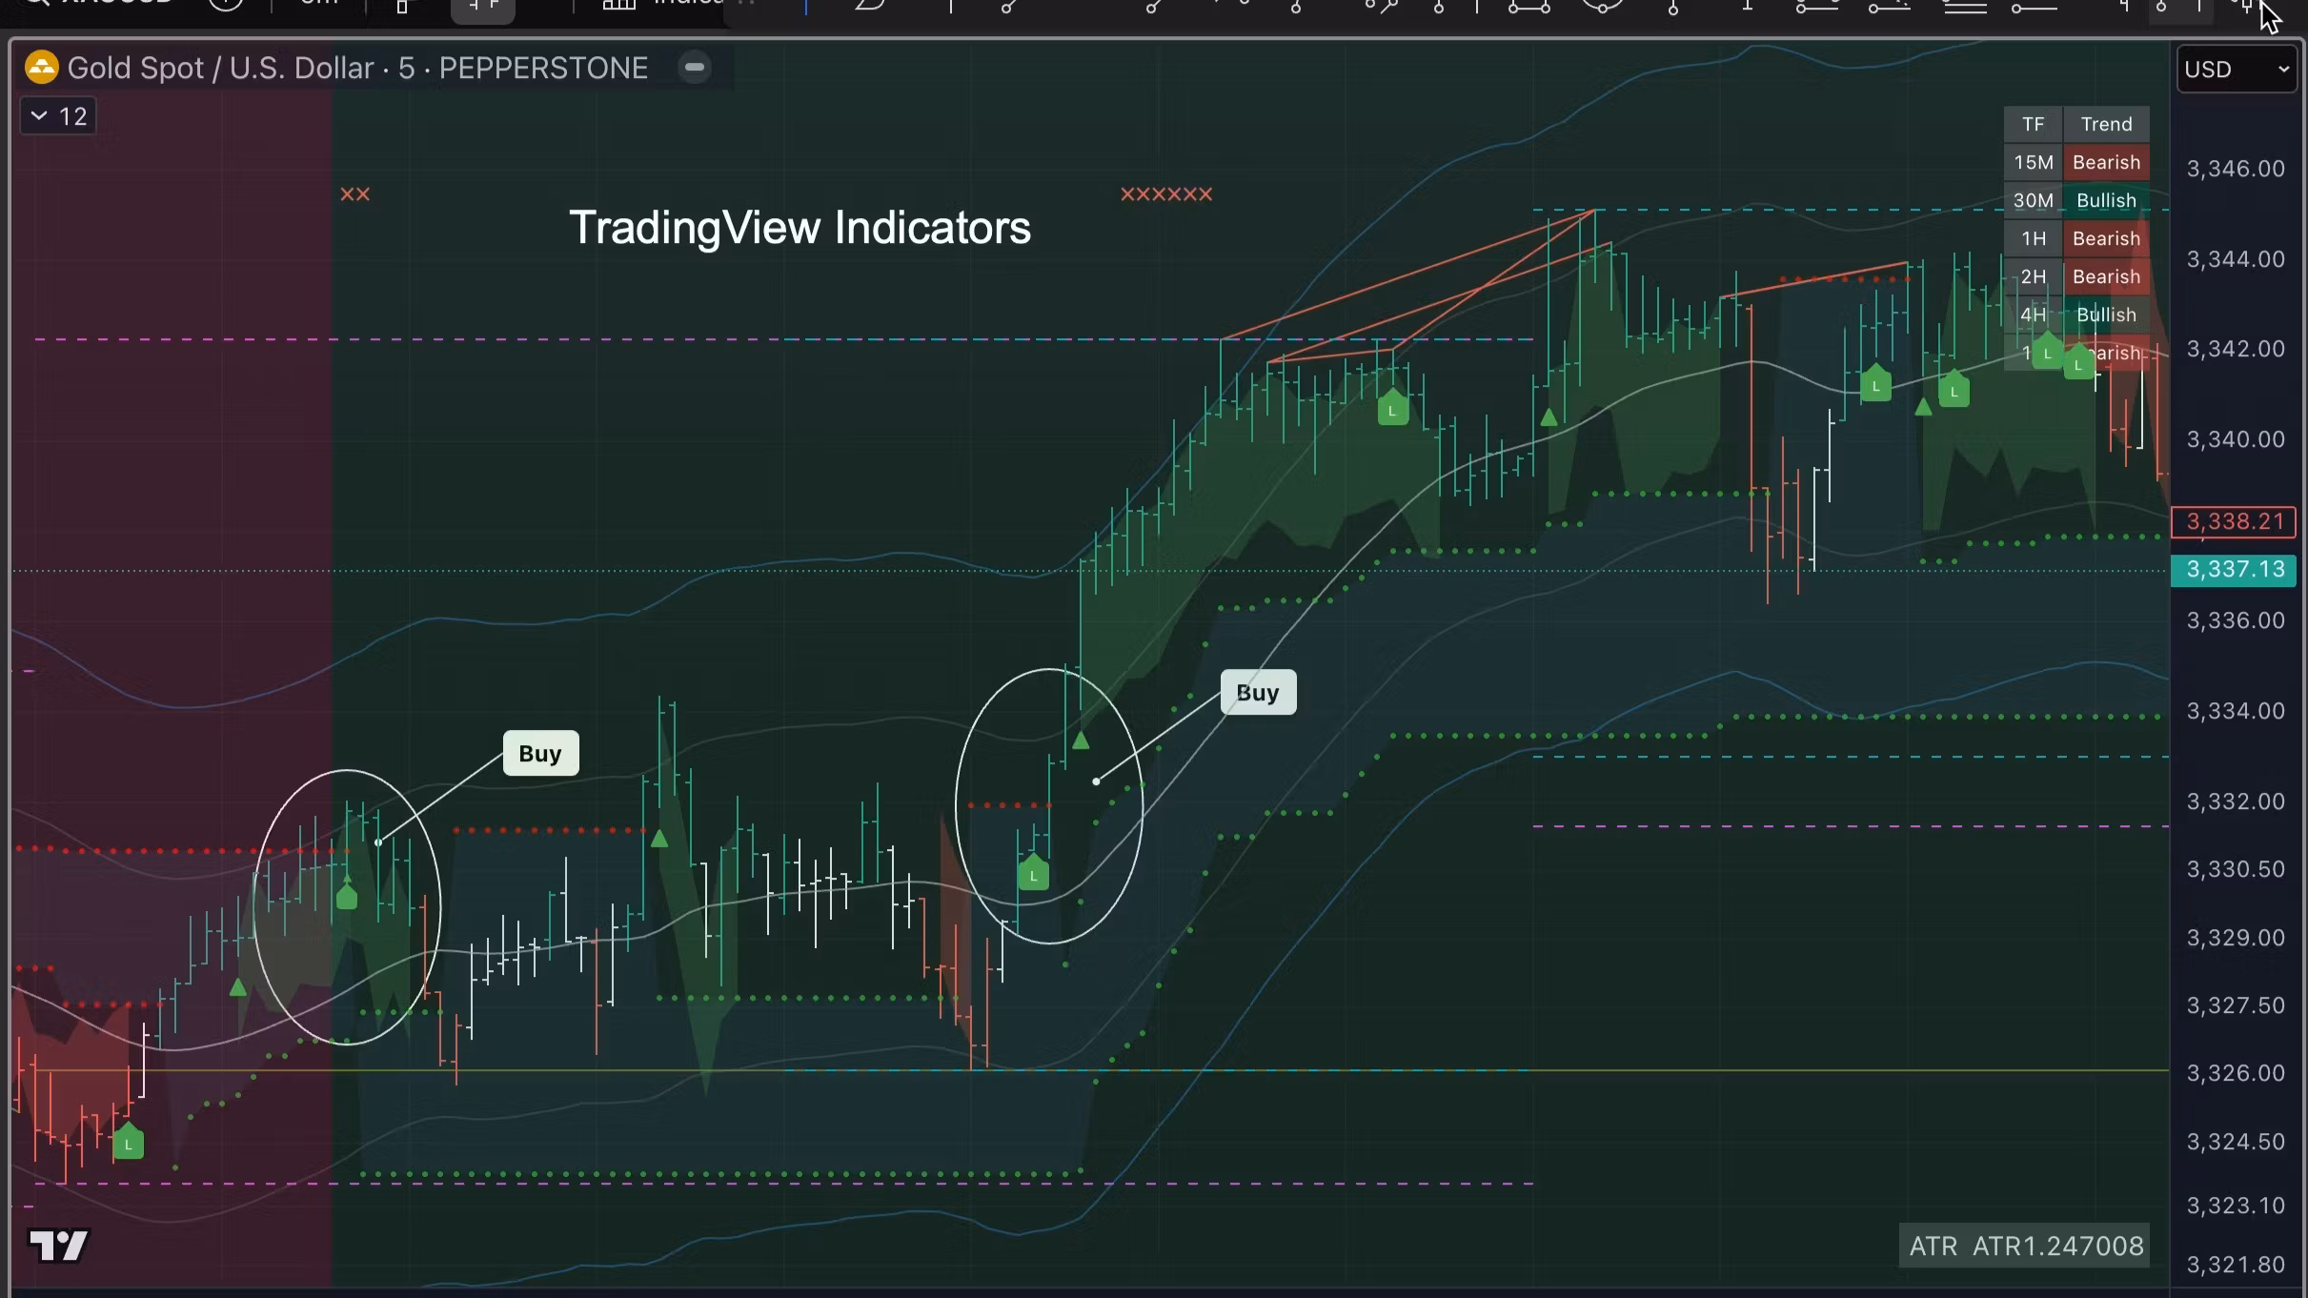The image size is (2308, 1298).
Task: Click the green L marker inside the first Buy circle
Action: click(x=347, y=897)
